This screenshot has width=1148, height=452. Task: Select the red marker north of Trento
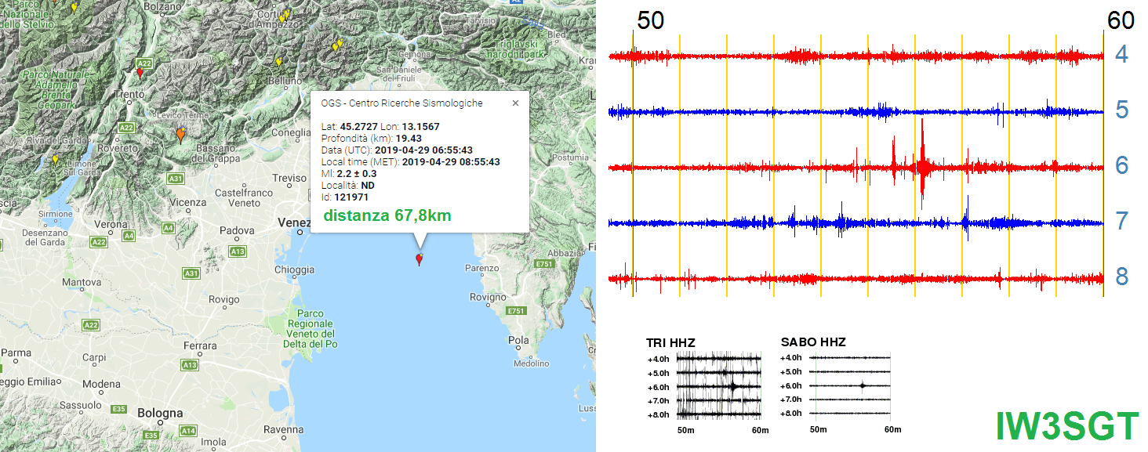140,74
